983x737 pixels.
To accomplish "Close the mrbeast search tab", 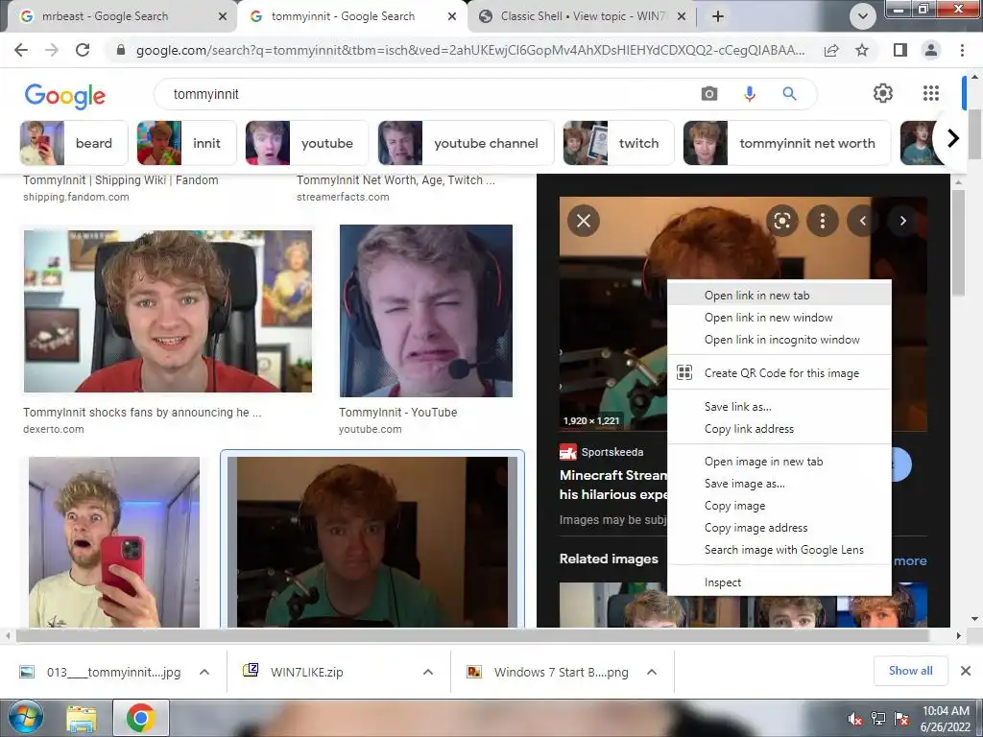I will (x=222, y=17).
